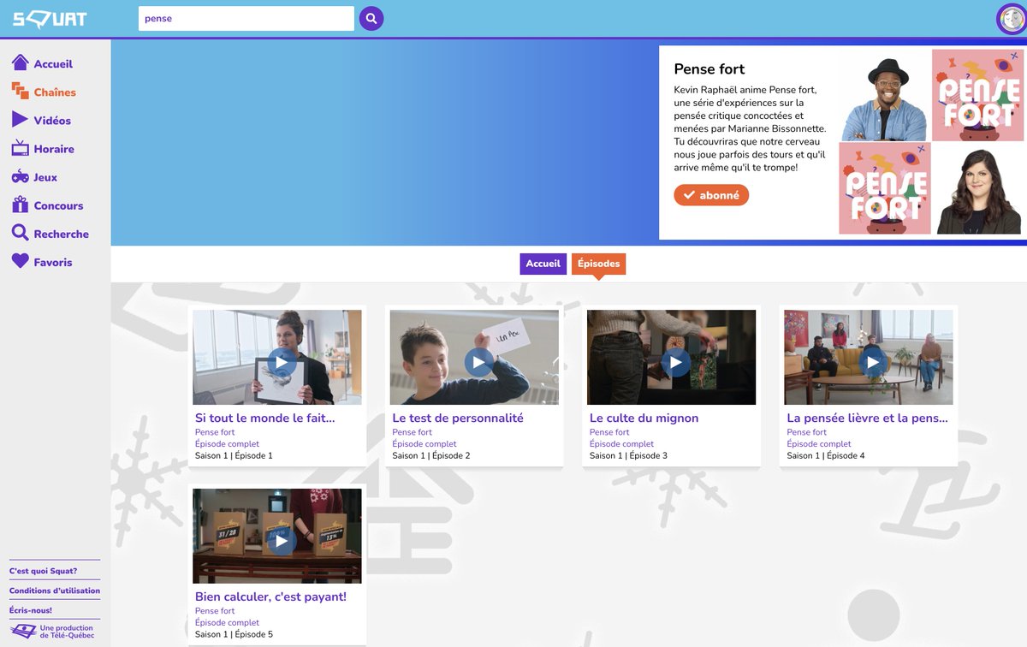The image size is (1027, 647).
Task: Click Pense fort link under Bien calculer
Action: pyautogui.click(x=215, y=611)
